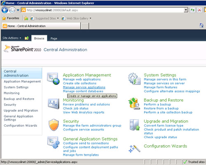
Task: Click Review problems and solutions link
Action: [x=87, y=105]
